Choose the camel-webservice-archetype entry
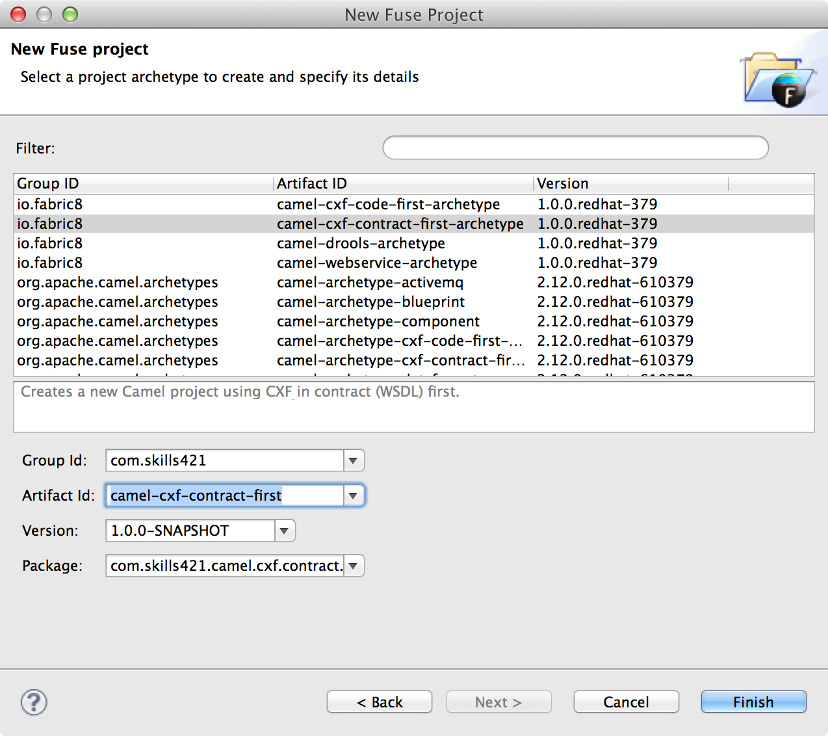Image resolution: width=828 pixels, height=736 pixels. 377,263
